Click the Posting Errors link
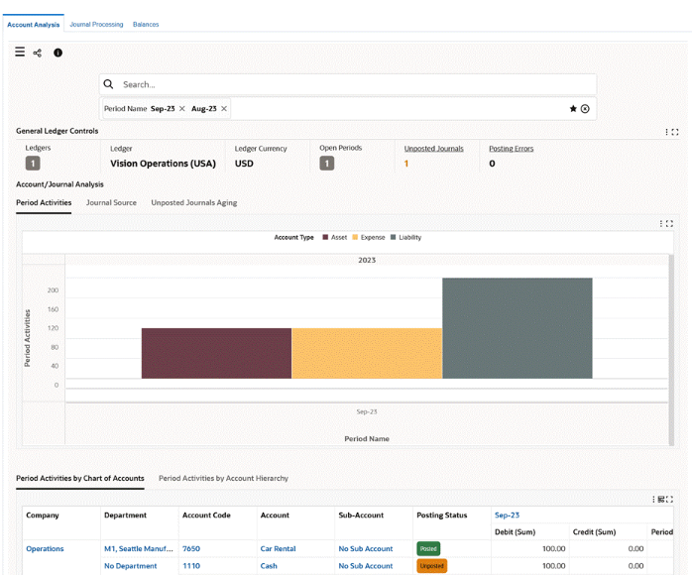Image resolution: width=692 pixels, height=575 pixels. coord(511,149)
